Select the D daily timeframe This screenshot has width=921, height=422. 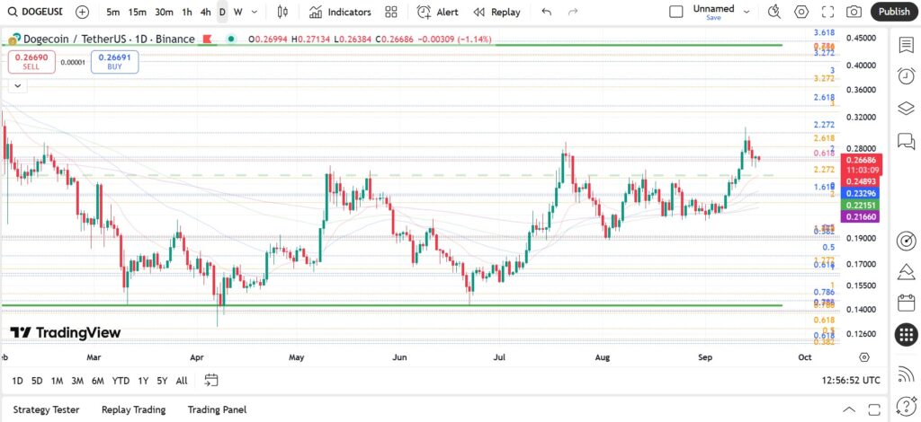tap(222, 12)
